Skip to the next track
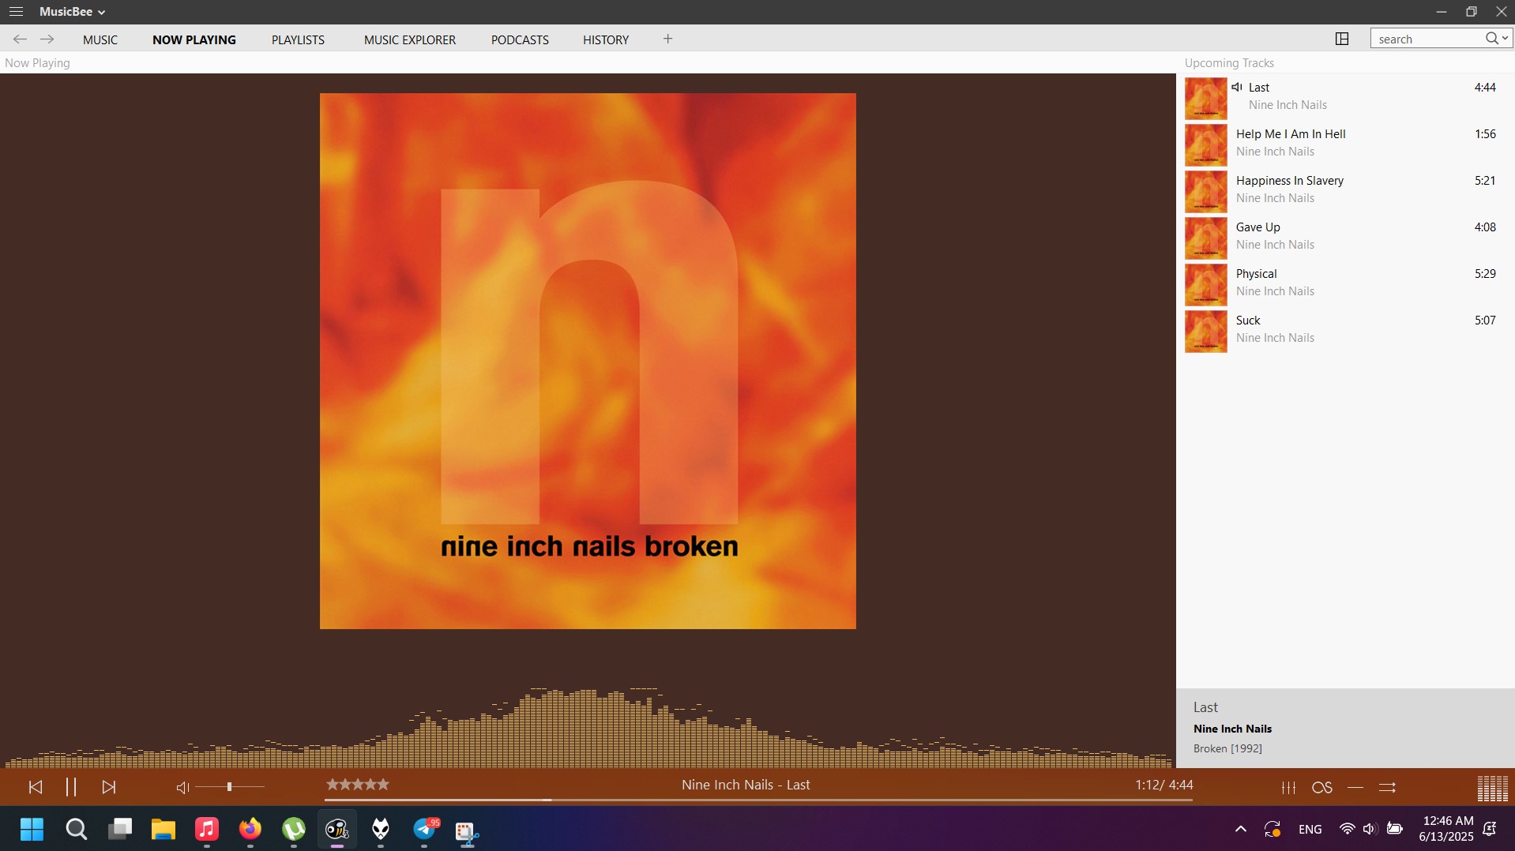The height and width of the screenshot is (851, 1515). tap(109, 787)
